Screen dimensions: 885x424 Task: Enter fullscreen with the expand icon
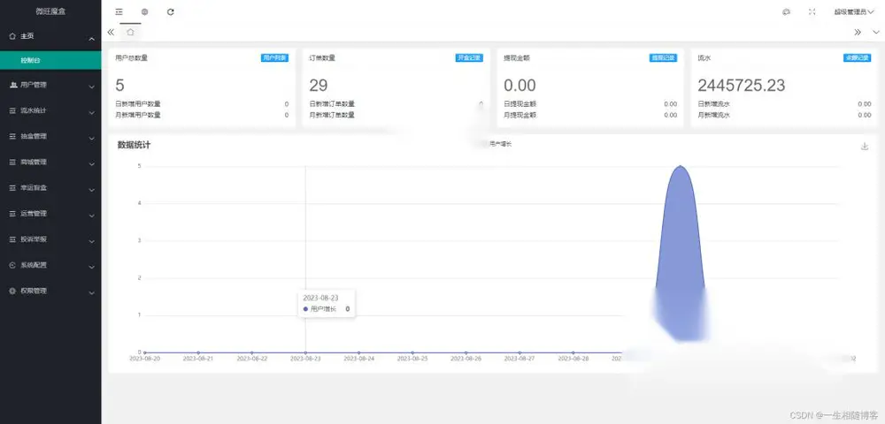coord(812,11)
